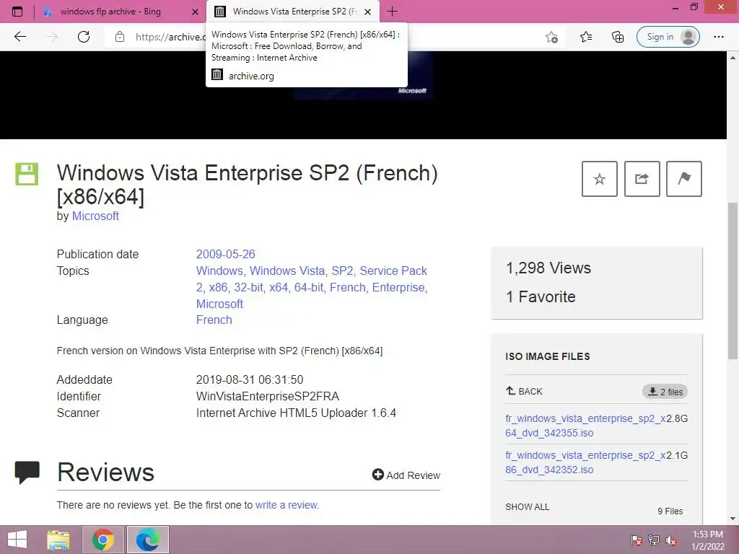Click SHOW ALL files link

pos(528,507)
